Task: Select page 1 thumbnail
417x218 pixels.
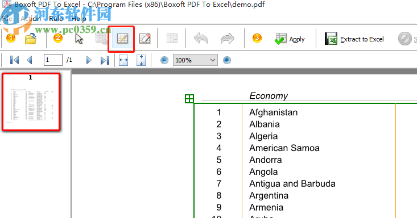Action: pyautogui.click(x=31, y=102)
